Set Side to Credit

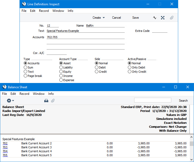pyautogui.click(x=96, y=72)
